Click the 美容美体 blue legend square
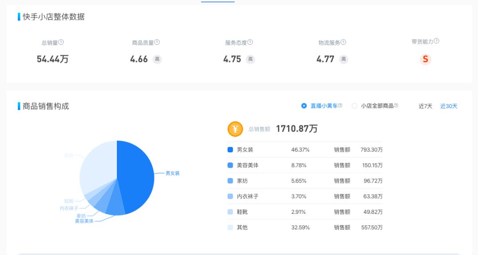478x255 pixels. coord(229,165)
